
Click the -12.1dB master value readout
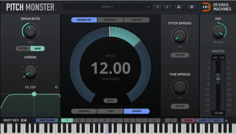(218, 113)
